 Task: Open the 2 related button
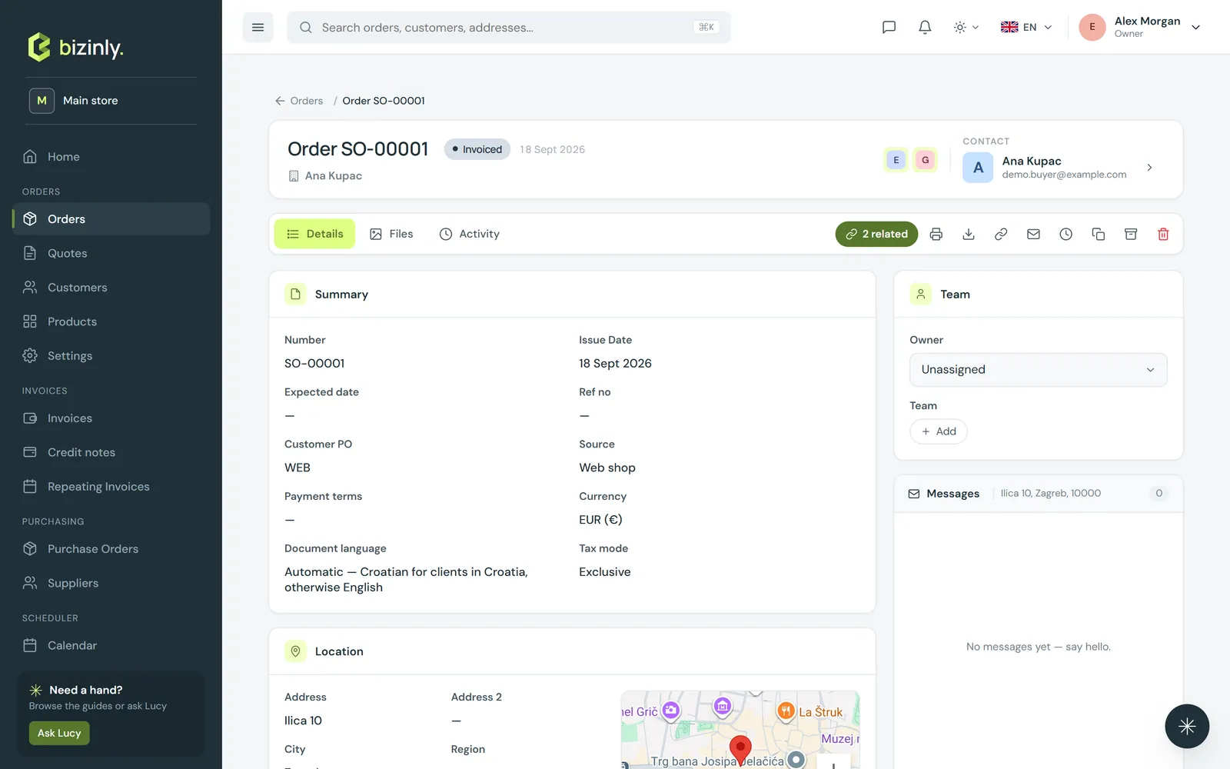click(x=876, y=234)
